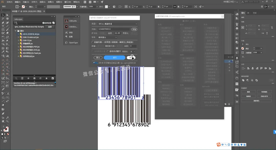Click the 代码 barcode number input field

pyautogui.click(x=114, y=29)
